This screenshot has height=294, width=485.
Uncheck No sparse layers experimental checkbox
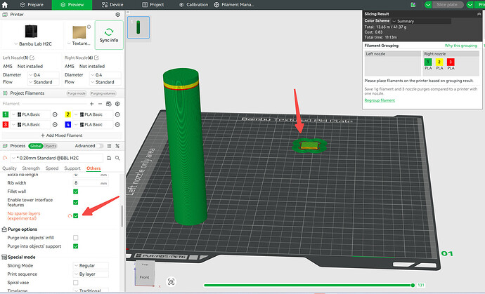point(75,216)
